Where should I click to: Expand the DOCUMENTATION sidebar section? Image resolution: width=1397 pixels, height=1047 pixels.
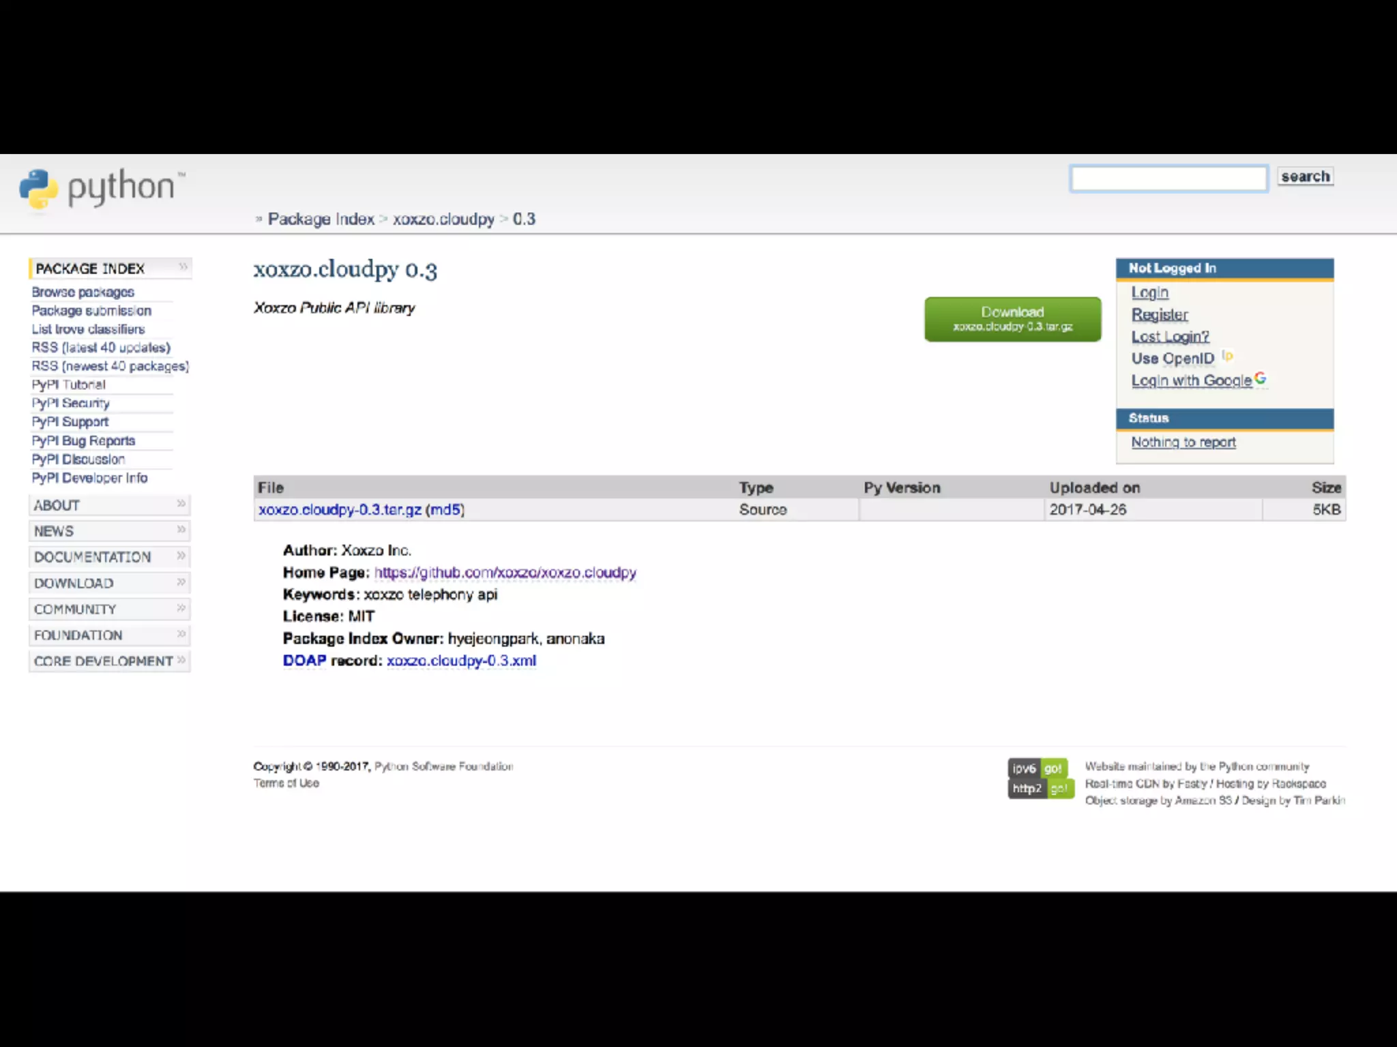tap(109, 557)
